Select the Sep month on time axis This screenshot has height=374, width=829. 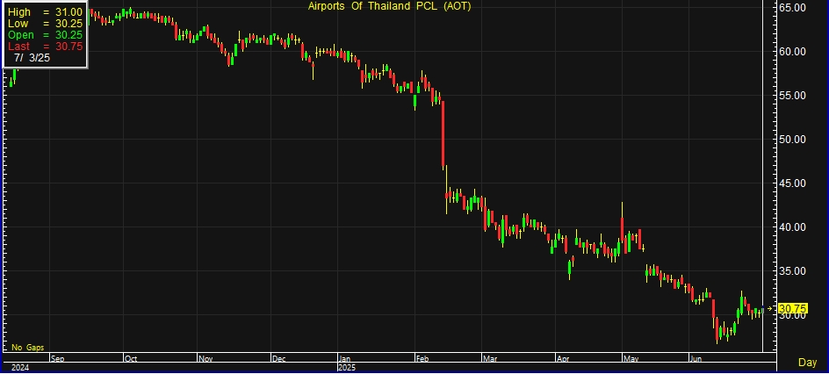pos(58,358)
